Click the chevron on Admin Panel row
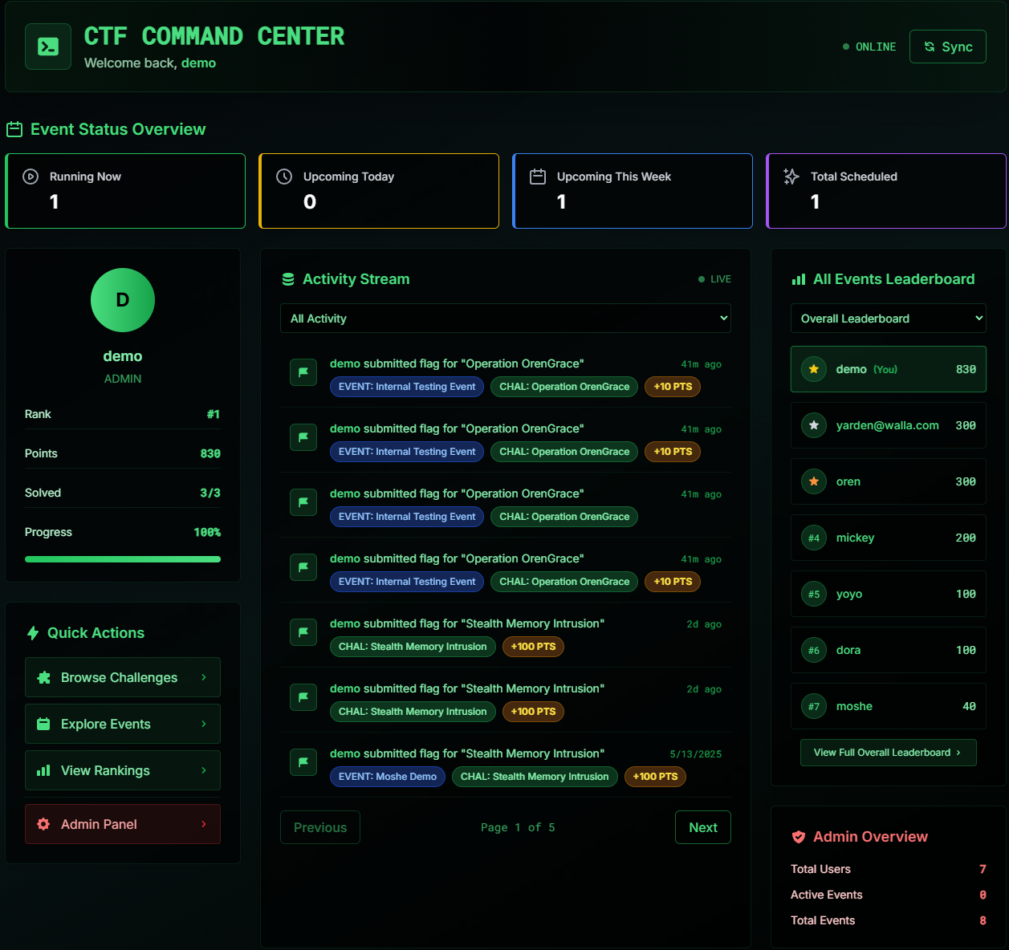Screen dimensions: 1009x950 (x=204, y=824)
